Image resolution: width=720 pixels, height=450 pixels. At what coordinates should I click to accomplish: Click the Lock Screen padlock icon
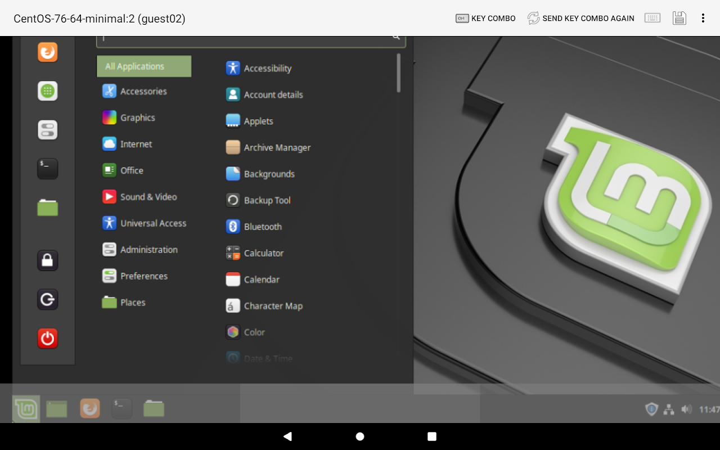[48, 260]
